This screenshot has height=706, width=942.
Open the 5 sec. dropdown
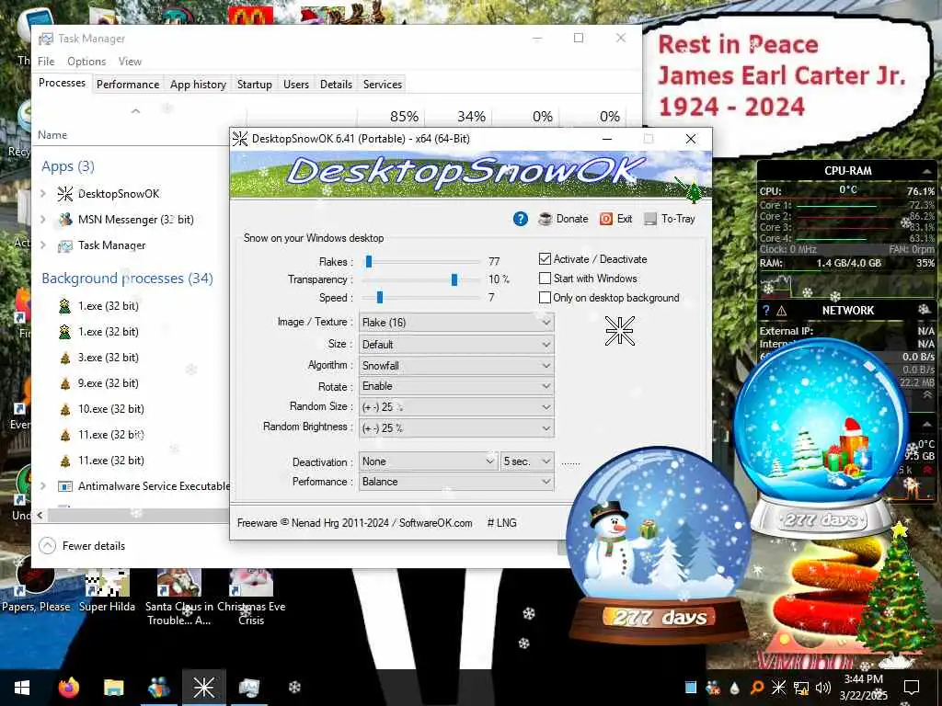(x=527, y=461)
